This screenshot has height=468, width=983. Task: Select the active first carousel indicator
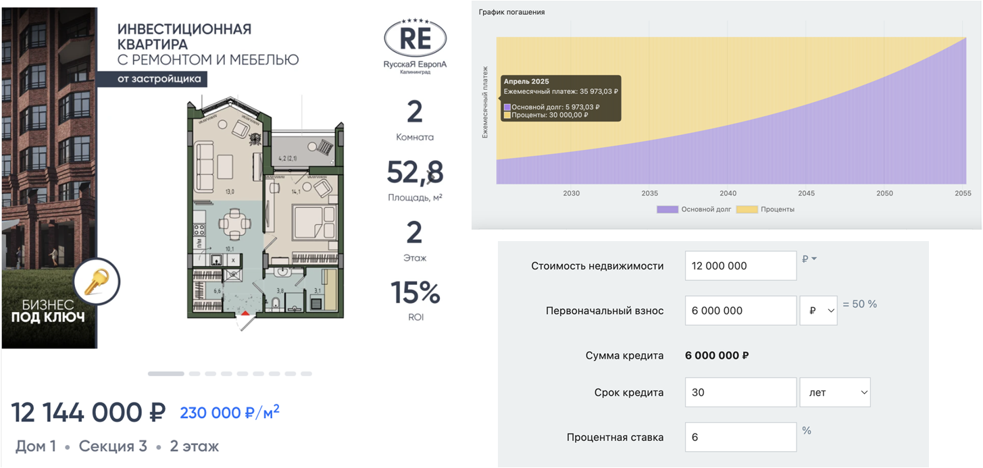[166, 373]
